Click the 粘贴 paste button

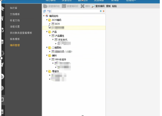[114, 6]
